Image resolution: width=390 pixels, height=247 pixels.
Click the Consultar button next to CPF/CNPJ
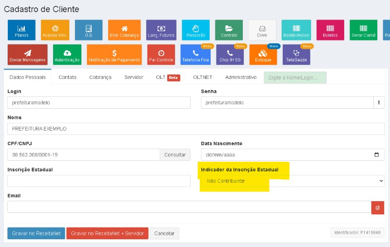[x=175, y=155]
